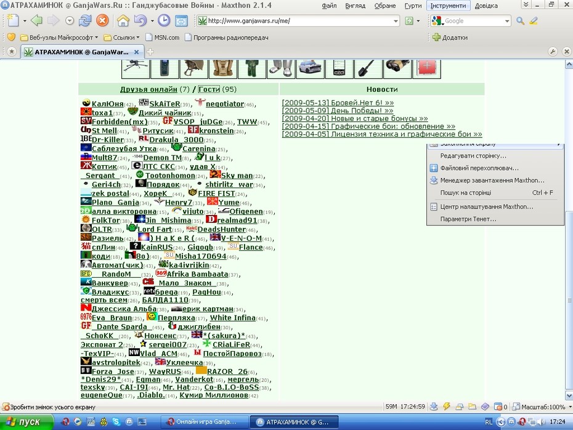573x430 pixels.
Task: Select the red medkit inventory item
Action: 426,68
